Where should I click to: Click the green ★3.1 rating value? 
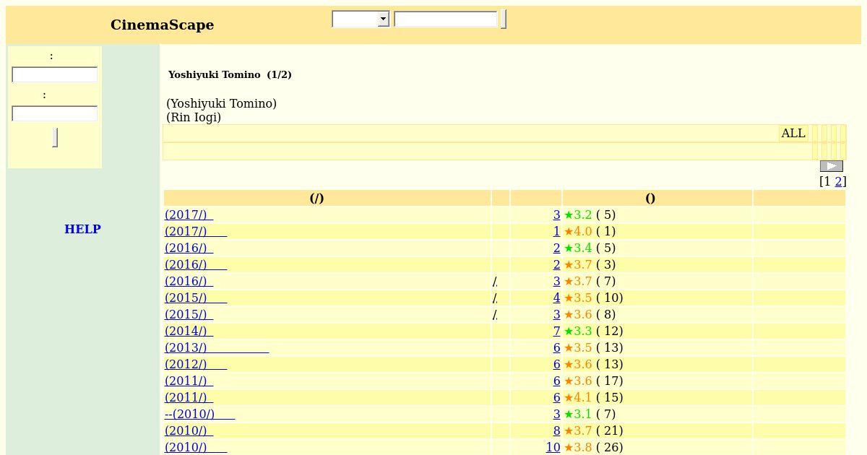578,414
